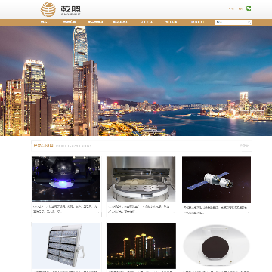Click the search input field in navigation bar

coord(233,23)
